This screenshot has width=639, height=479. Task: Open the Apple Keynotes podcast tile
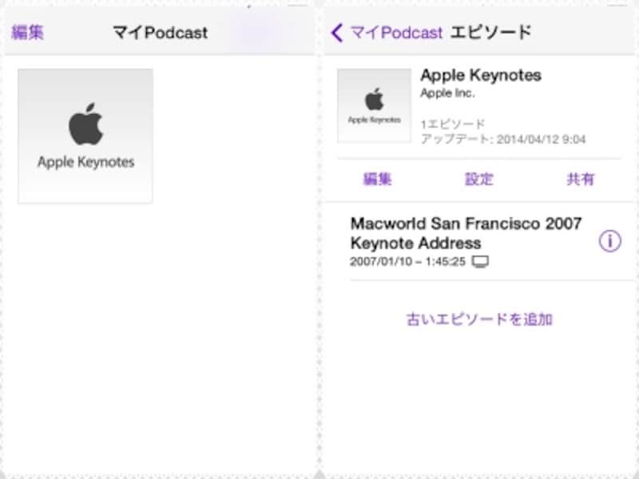(x=85, y=136)
